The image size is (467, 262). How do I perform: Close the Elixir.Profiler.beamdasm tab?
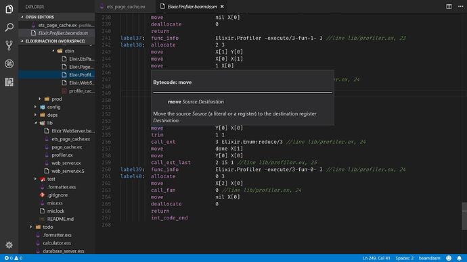(x=222, y=7)
